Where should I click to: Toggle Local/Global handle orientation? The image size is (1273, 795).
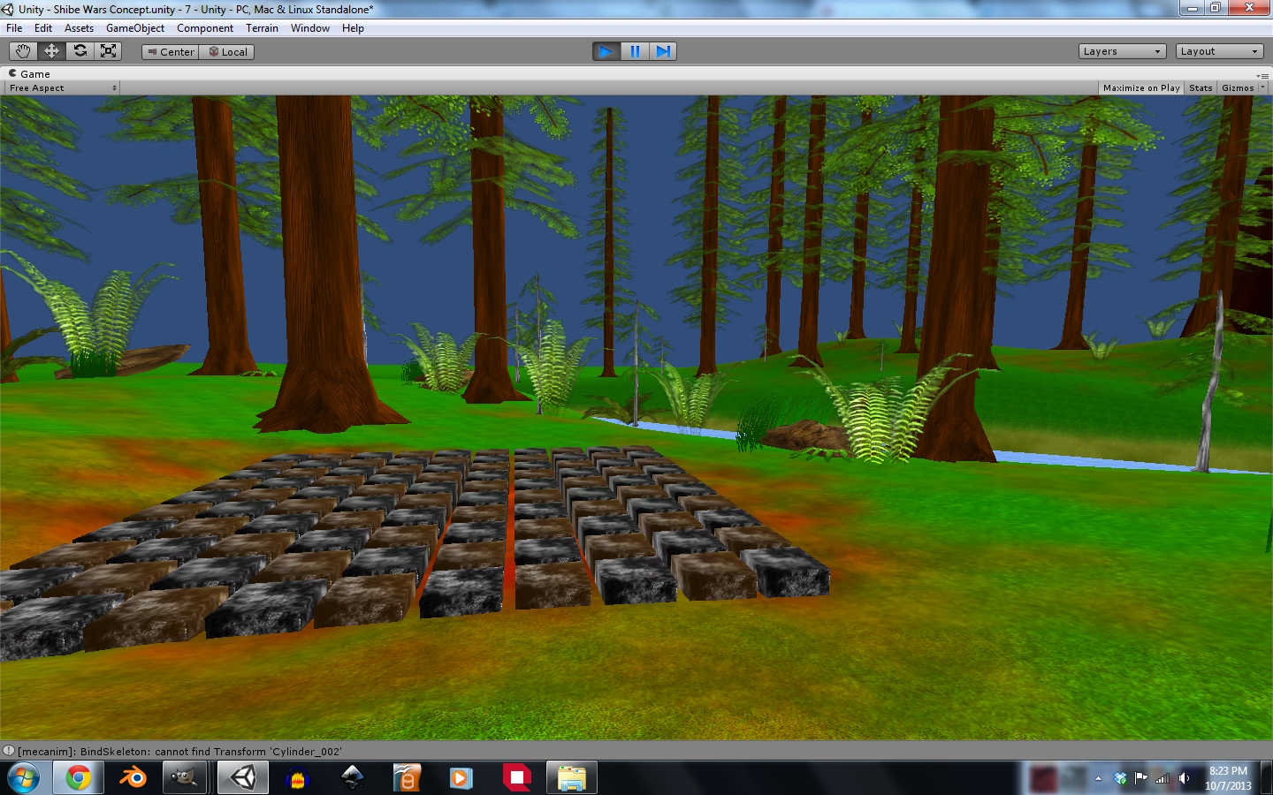coord(227,52)
